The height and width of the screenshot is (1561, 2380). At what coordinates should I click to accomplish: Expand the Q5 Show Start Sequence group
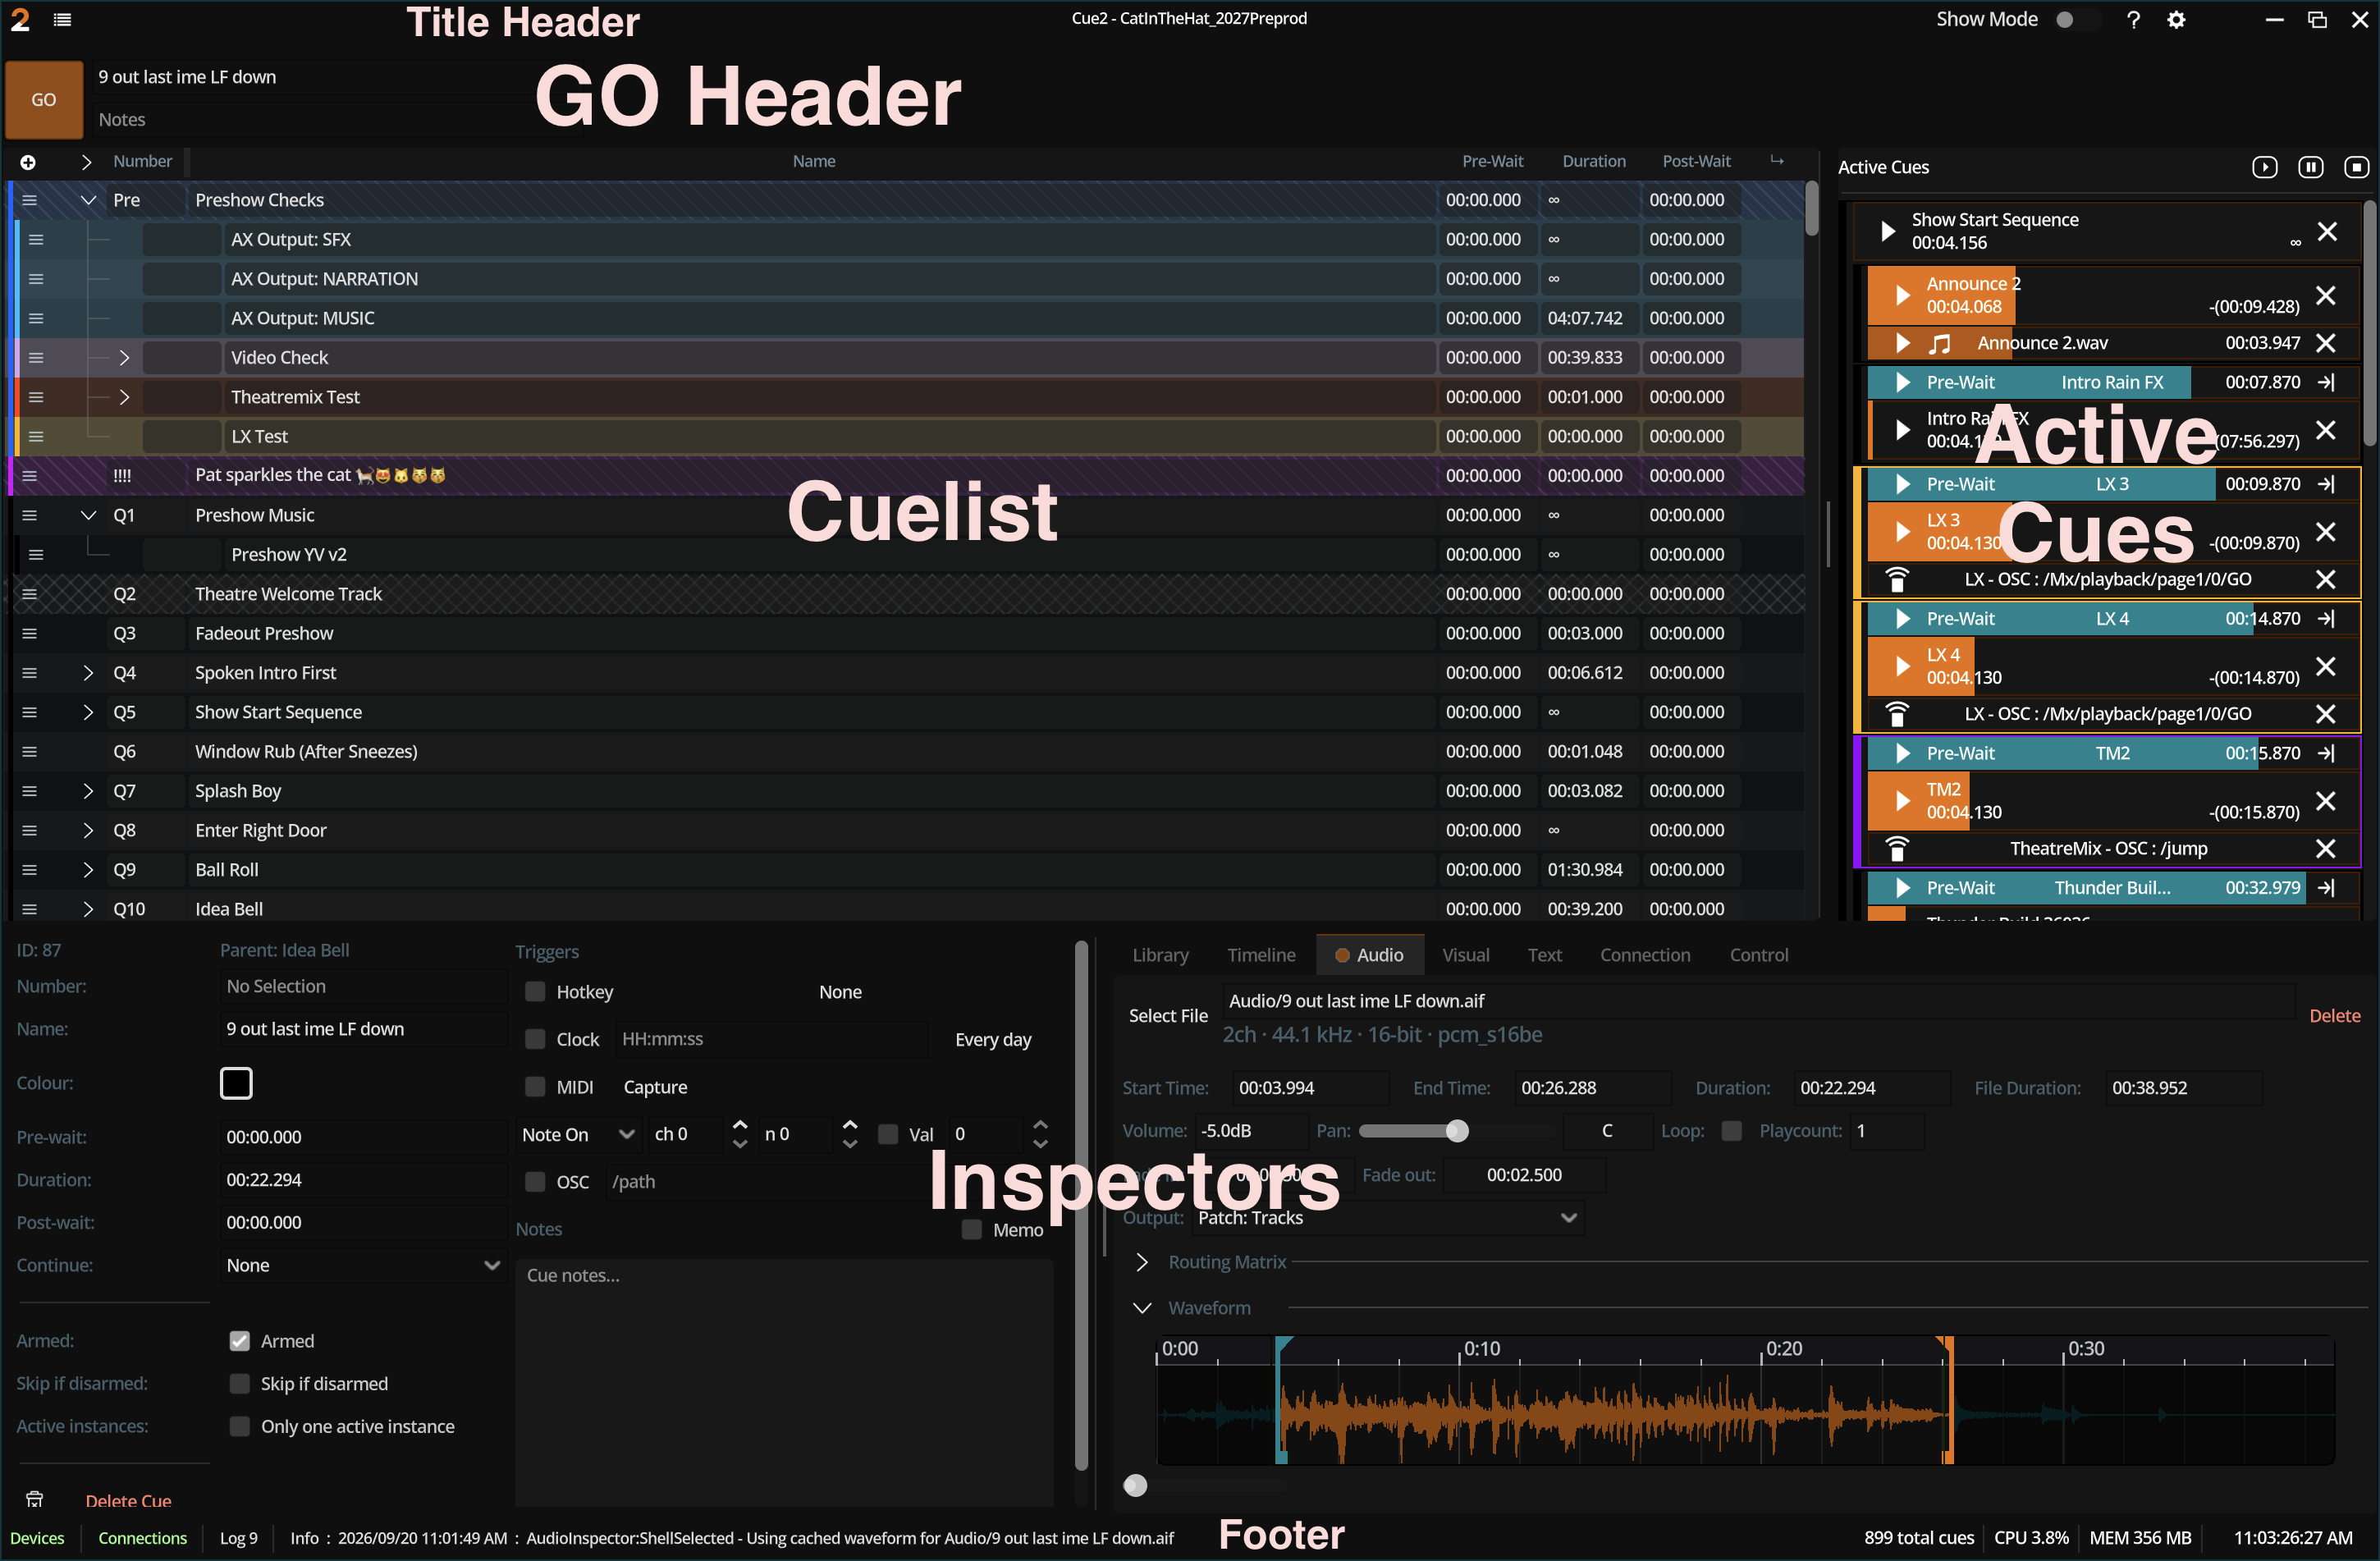click(88, 712)
